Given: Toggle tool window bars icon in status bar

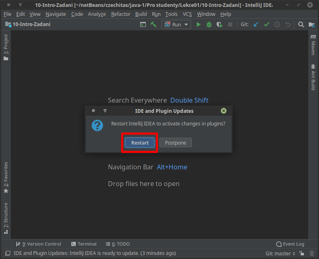Looking at the screenshot, I should point(7,253).
